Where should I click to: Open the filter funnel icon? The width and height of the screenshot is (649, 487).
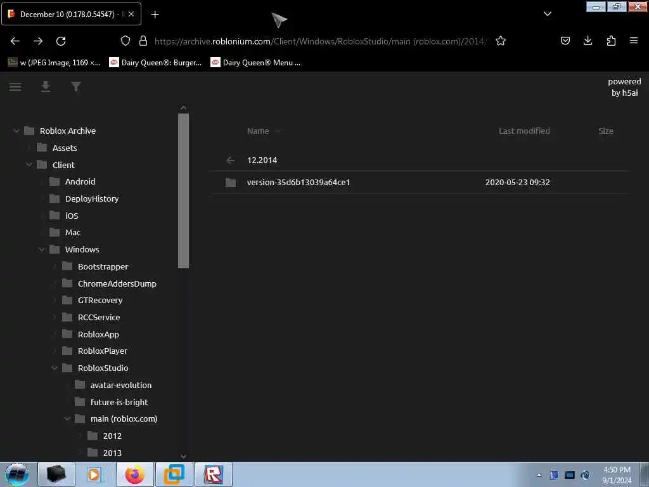pyautogui.click(x=76, y=86)
